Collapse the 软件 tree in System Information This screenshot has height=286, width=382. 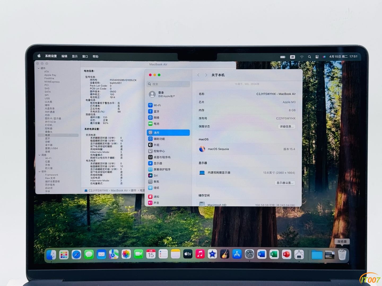pyautogui.click(x=40, y=172)
